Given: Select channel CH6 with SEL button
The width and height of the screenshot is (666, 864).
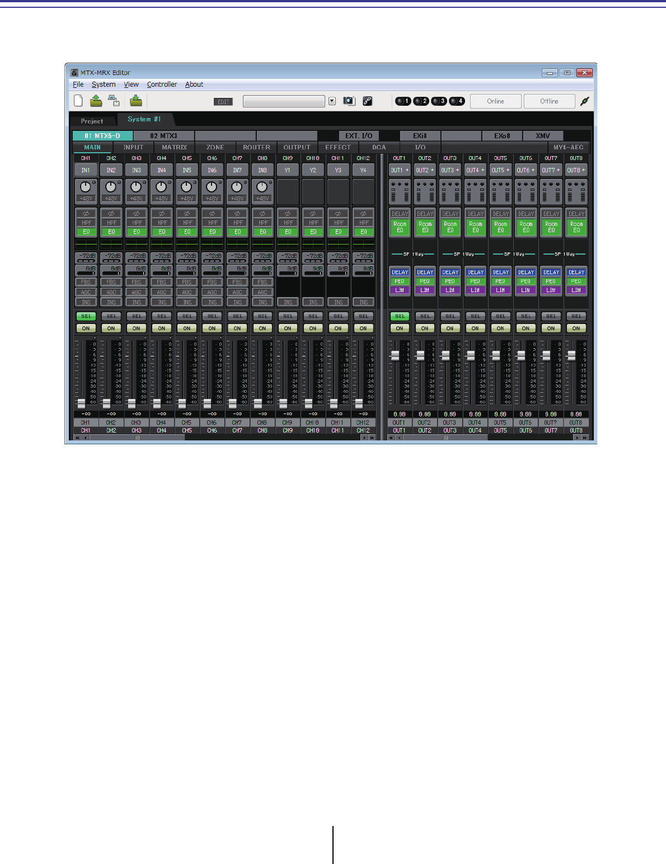Looking at the screenshot, I should coord(212,316).
